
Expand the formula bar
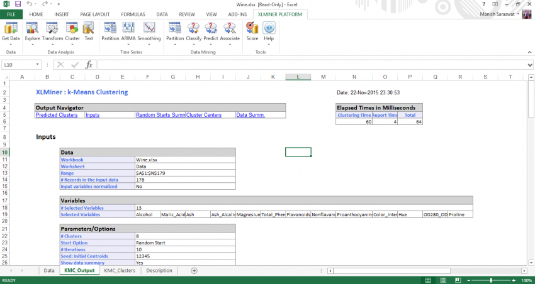[529, 65]
